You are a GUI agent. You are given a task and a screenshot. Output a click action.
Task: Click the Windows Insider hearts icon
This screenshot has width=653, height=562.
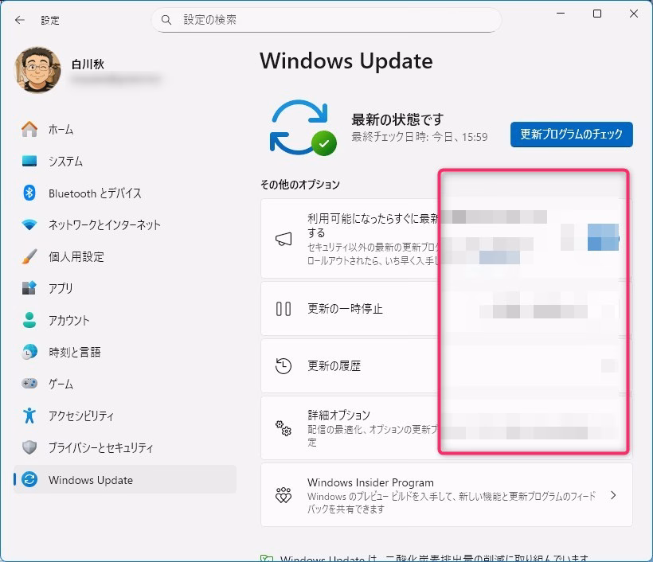[x=283, y=495]
